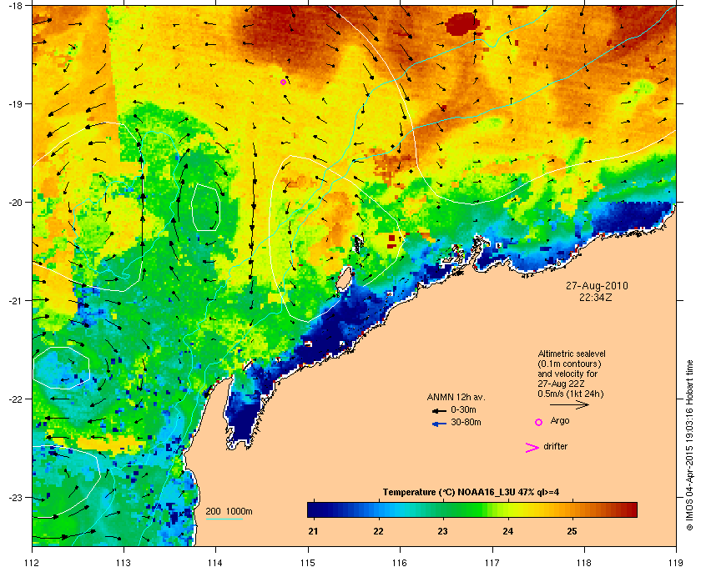Click the temperature colorbar at 21 degrees
The height and width of the screenshot is (567, 701).
[314, 509]
